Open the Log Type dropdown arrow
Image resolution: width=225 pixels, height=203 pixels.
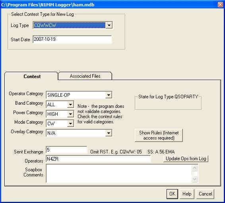109,25
